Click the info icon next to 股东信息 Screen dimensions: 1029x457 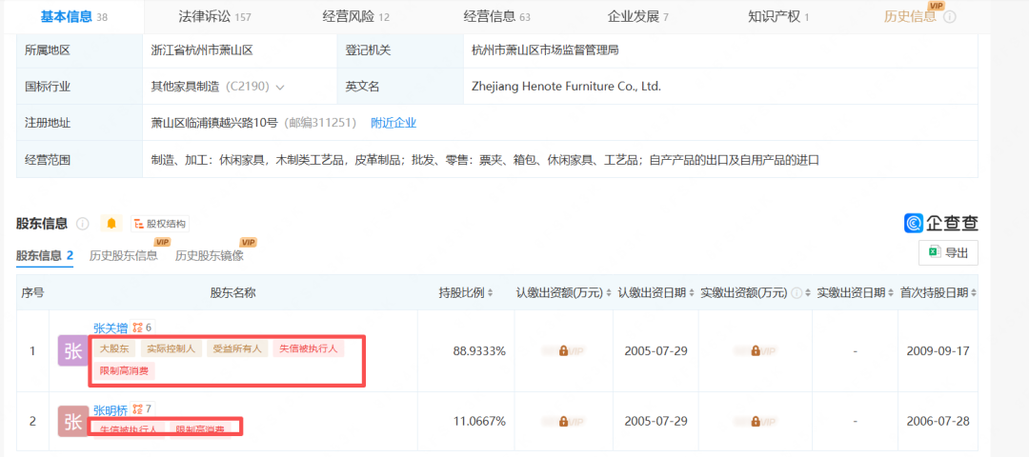pos(82,224)
